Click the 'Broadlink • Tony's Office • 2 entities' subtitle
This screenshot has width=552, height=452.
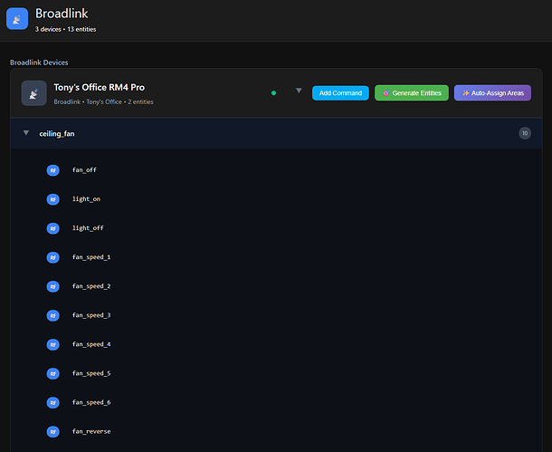point(103,101)
